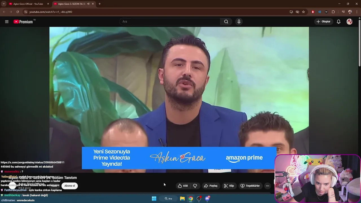This screenshot has height=203, width=361.
Task: Close the Aşkın Gücü 3. SEZON tab
Action: pos(93,4)
